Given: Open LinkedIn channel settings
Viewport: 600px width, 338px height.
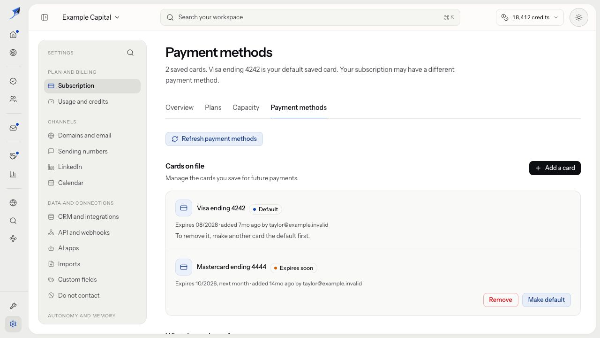Looking at the screenshot, I should (x=92, y=167).
